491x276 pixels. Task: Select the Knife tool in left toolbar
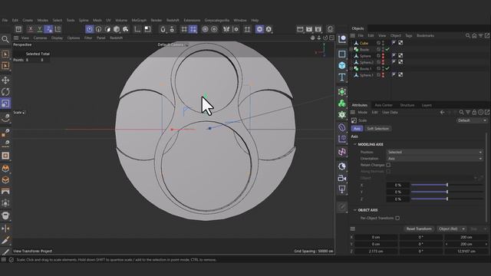click(5, 240)
